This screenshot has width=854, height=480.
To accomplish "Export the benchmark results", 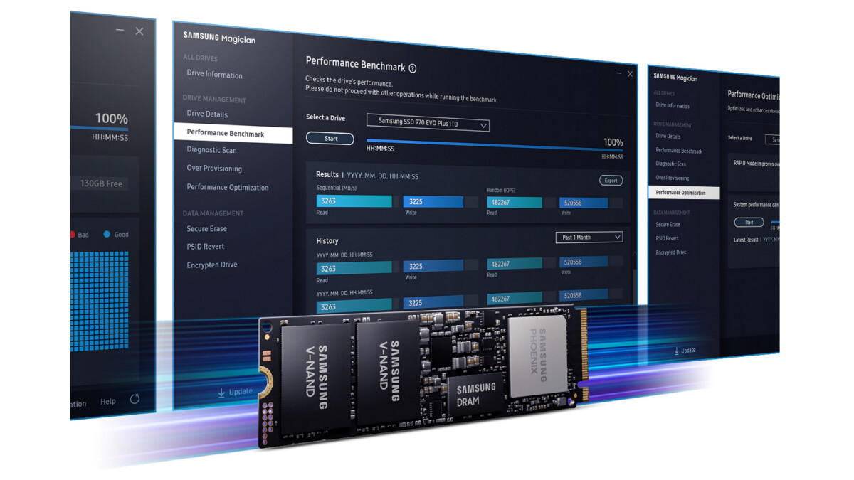I will click(x=610, y=181).
